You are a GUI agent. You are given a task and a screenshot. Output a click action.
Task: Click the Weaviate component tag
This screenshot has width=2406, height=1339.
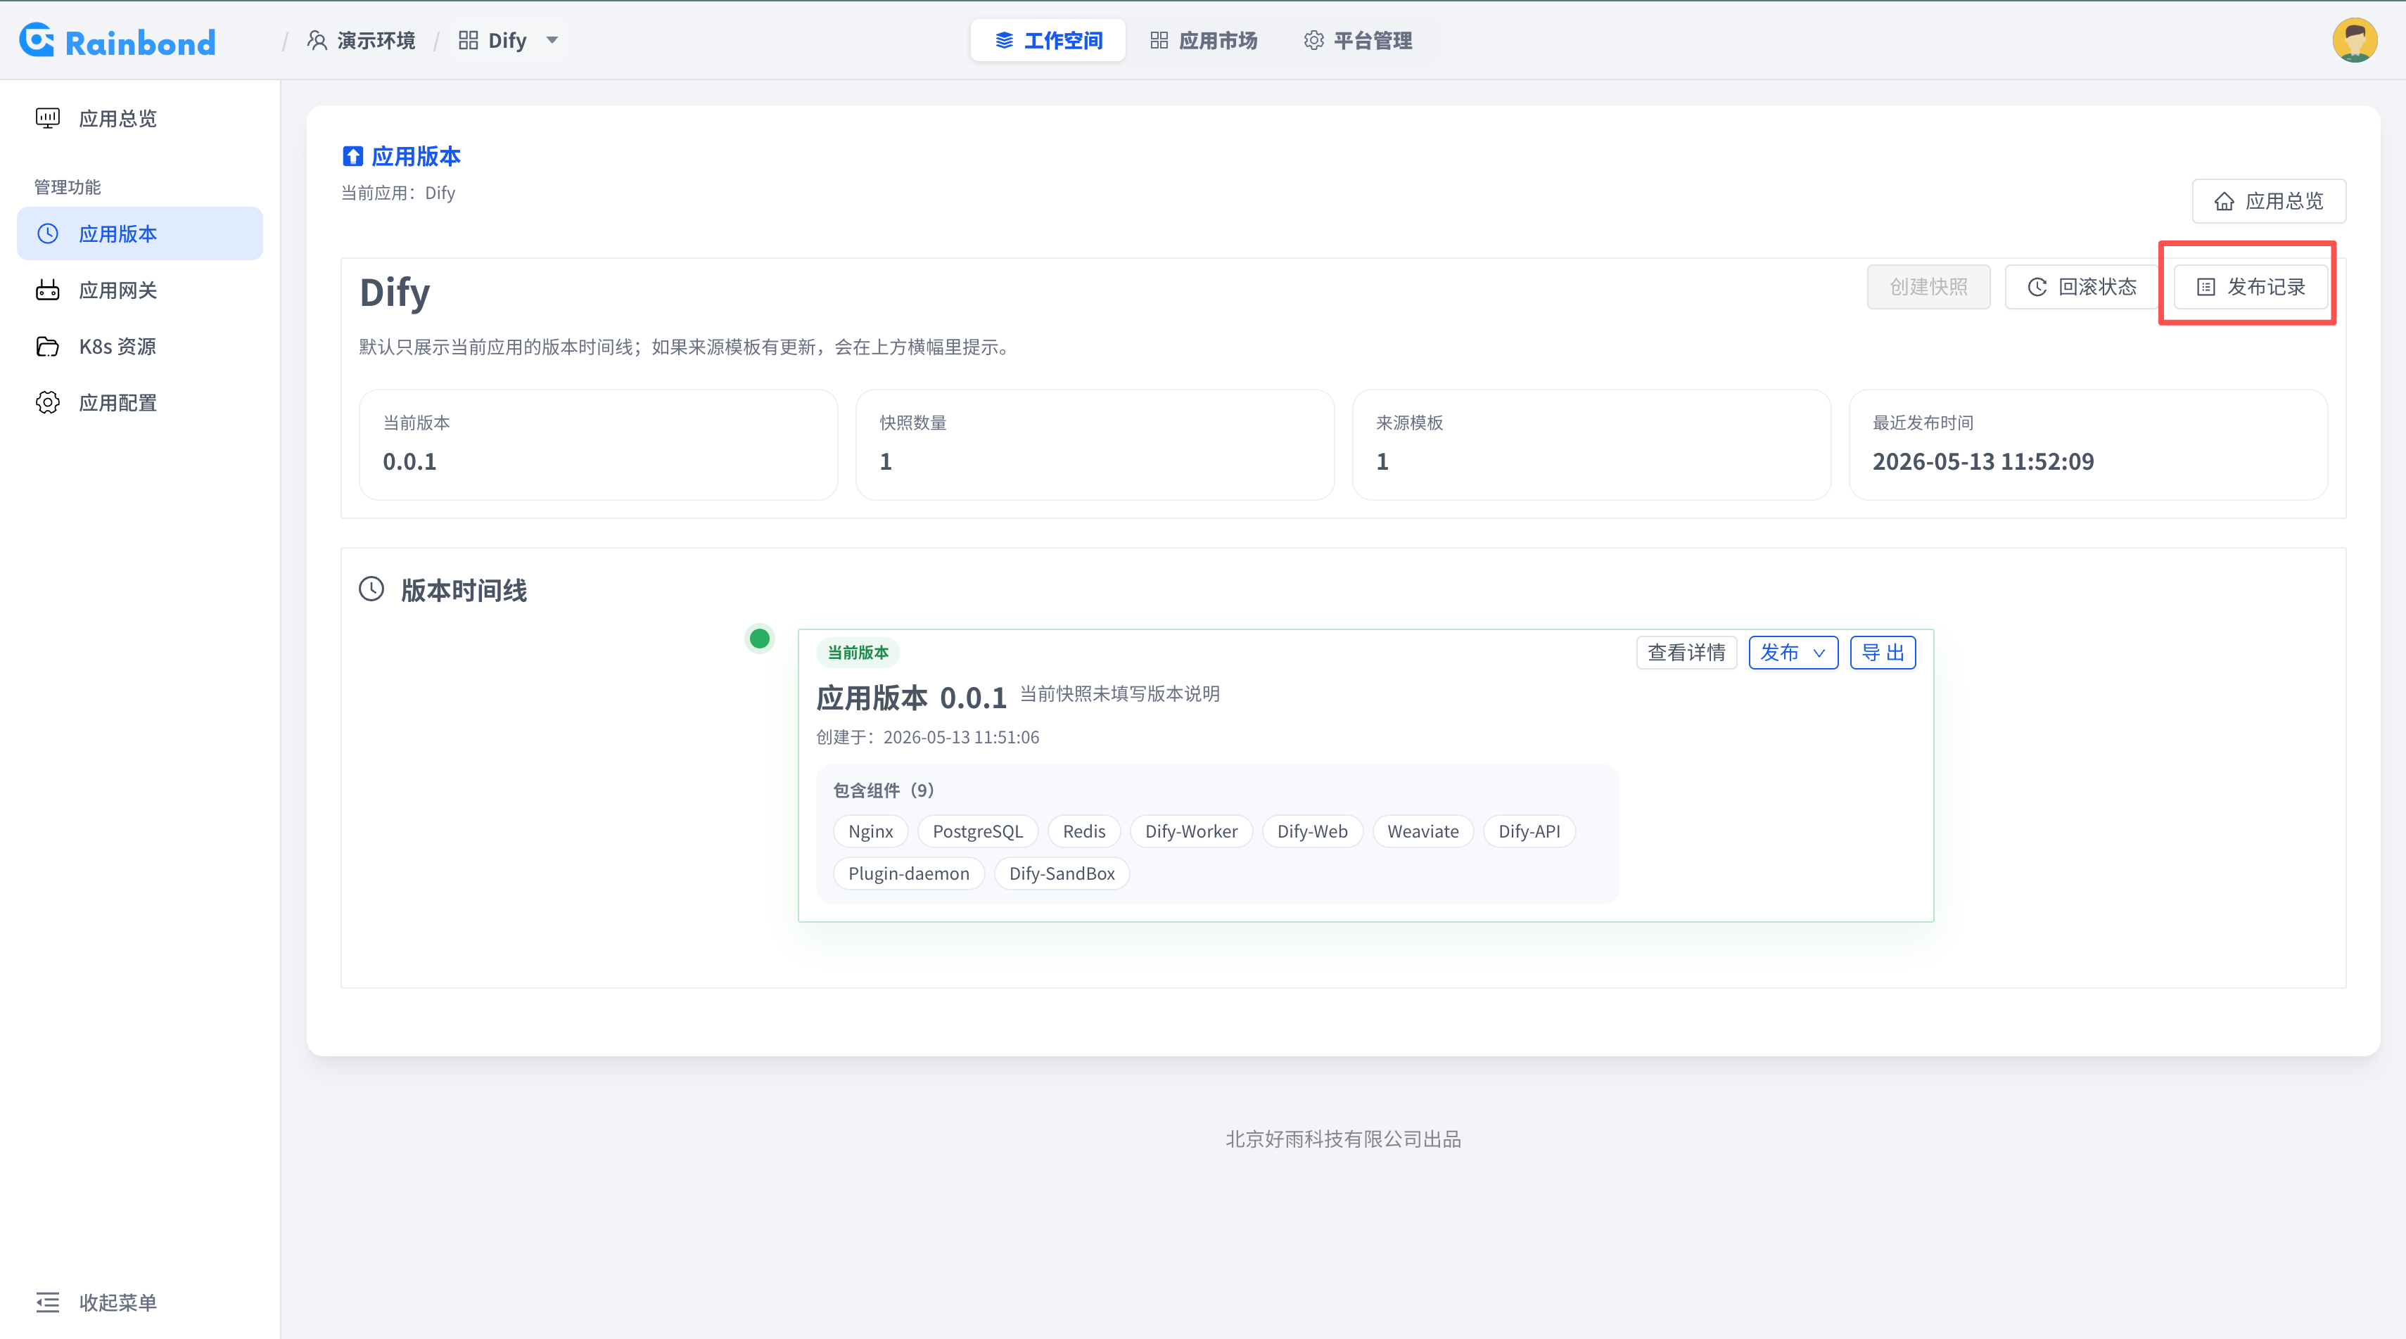[x=1422, y=831]
